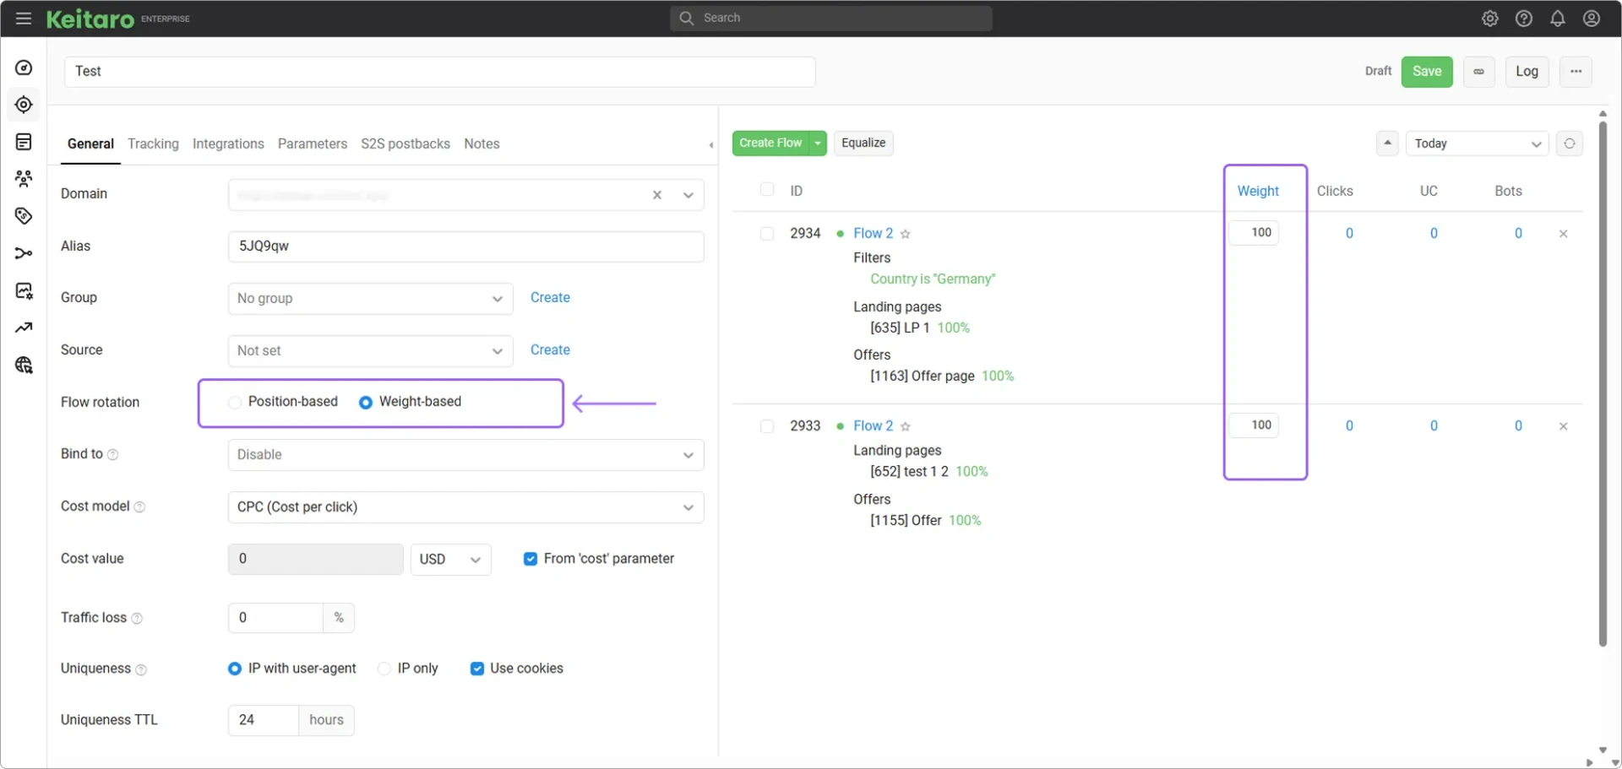Expand the Cost model dropdown

coord(465,507)
